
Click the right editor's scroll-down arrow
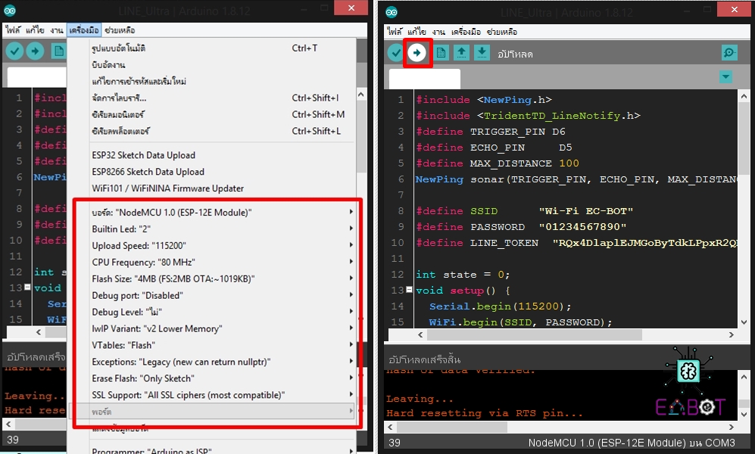click(744, 322)
